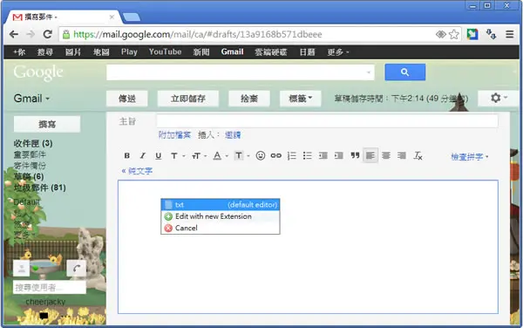Remove formatting with Tx icon
Screen dimensions: 523x328
(418, 155)
